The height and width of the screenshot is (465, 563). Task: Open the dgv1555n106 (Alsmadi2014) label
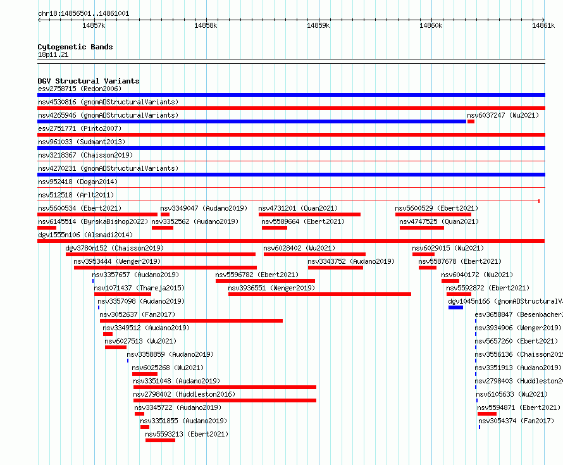point(85,235)
